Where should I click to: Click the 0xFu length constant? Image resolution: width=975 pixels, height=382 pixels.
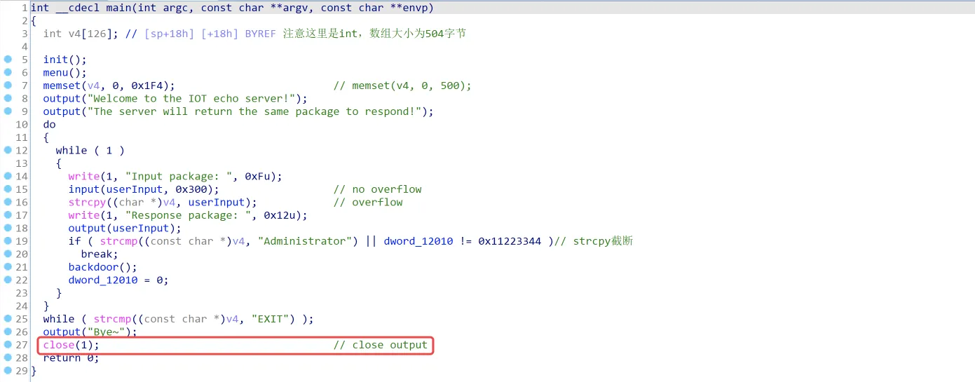(258, 176)
